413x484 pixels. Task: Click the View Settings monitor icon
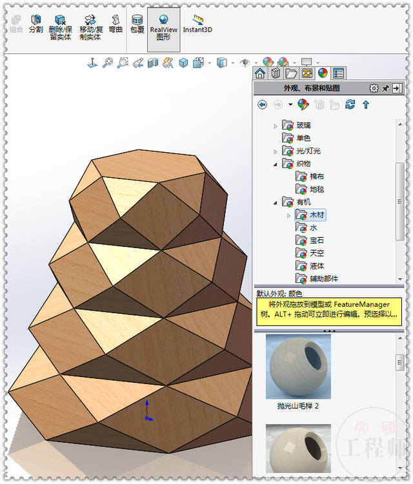click(307, 62)
